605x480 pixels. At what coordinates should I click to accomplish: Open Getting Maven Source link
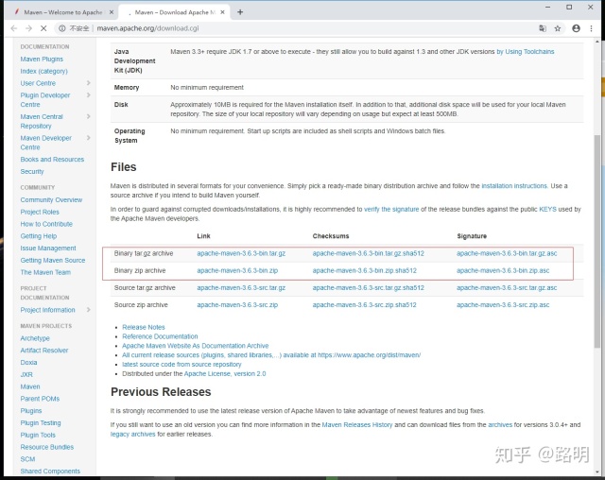[x=53, y=260]
